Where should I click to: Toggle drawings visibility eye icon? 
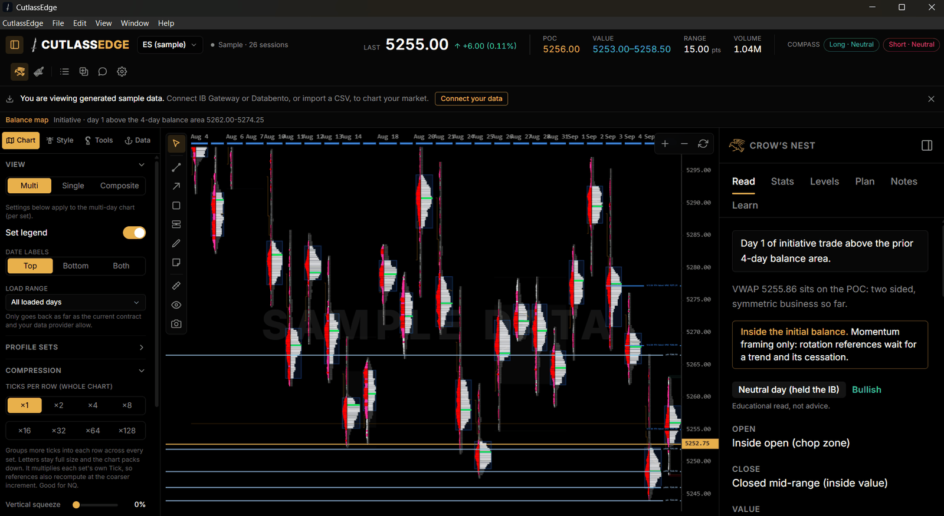click(x=176, y=305)
